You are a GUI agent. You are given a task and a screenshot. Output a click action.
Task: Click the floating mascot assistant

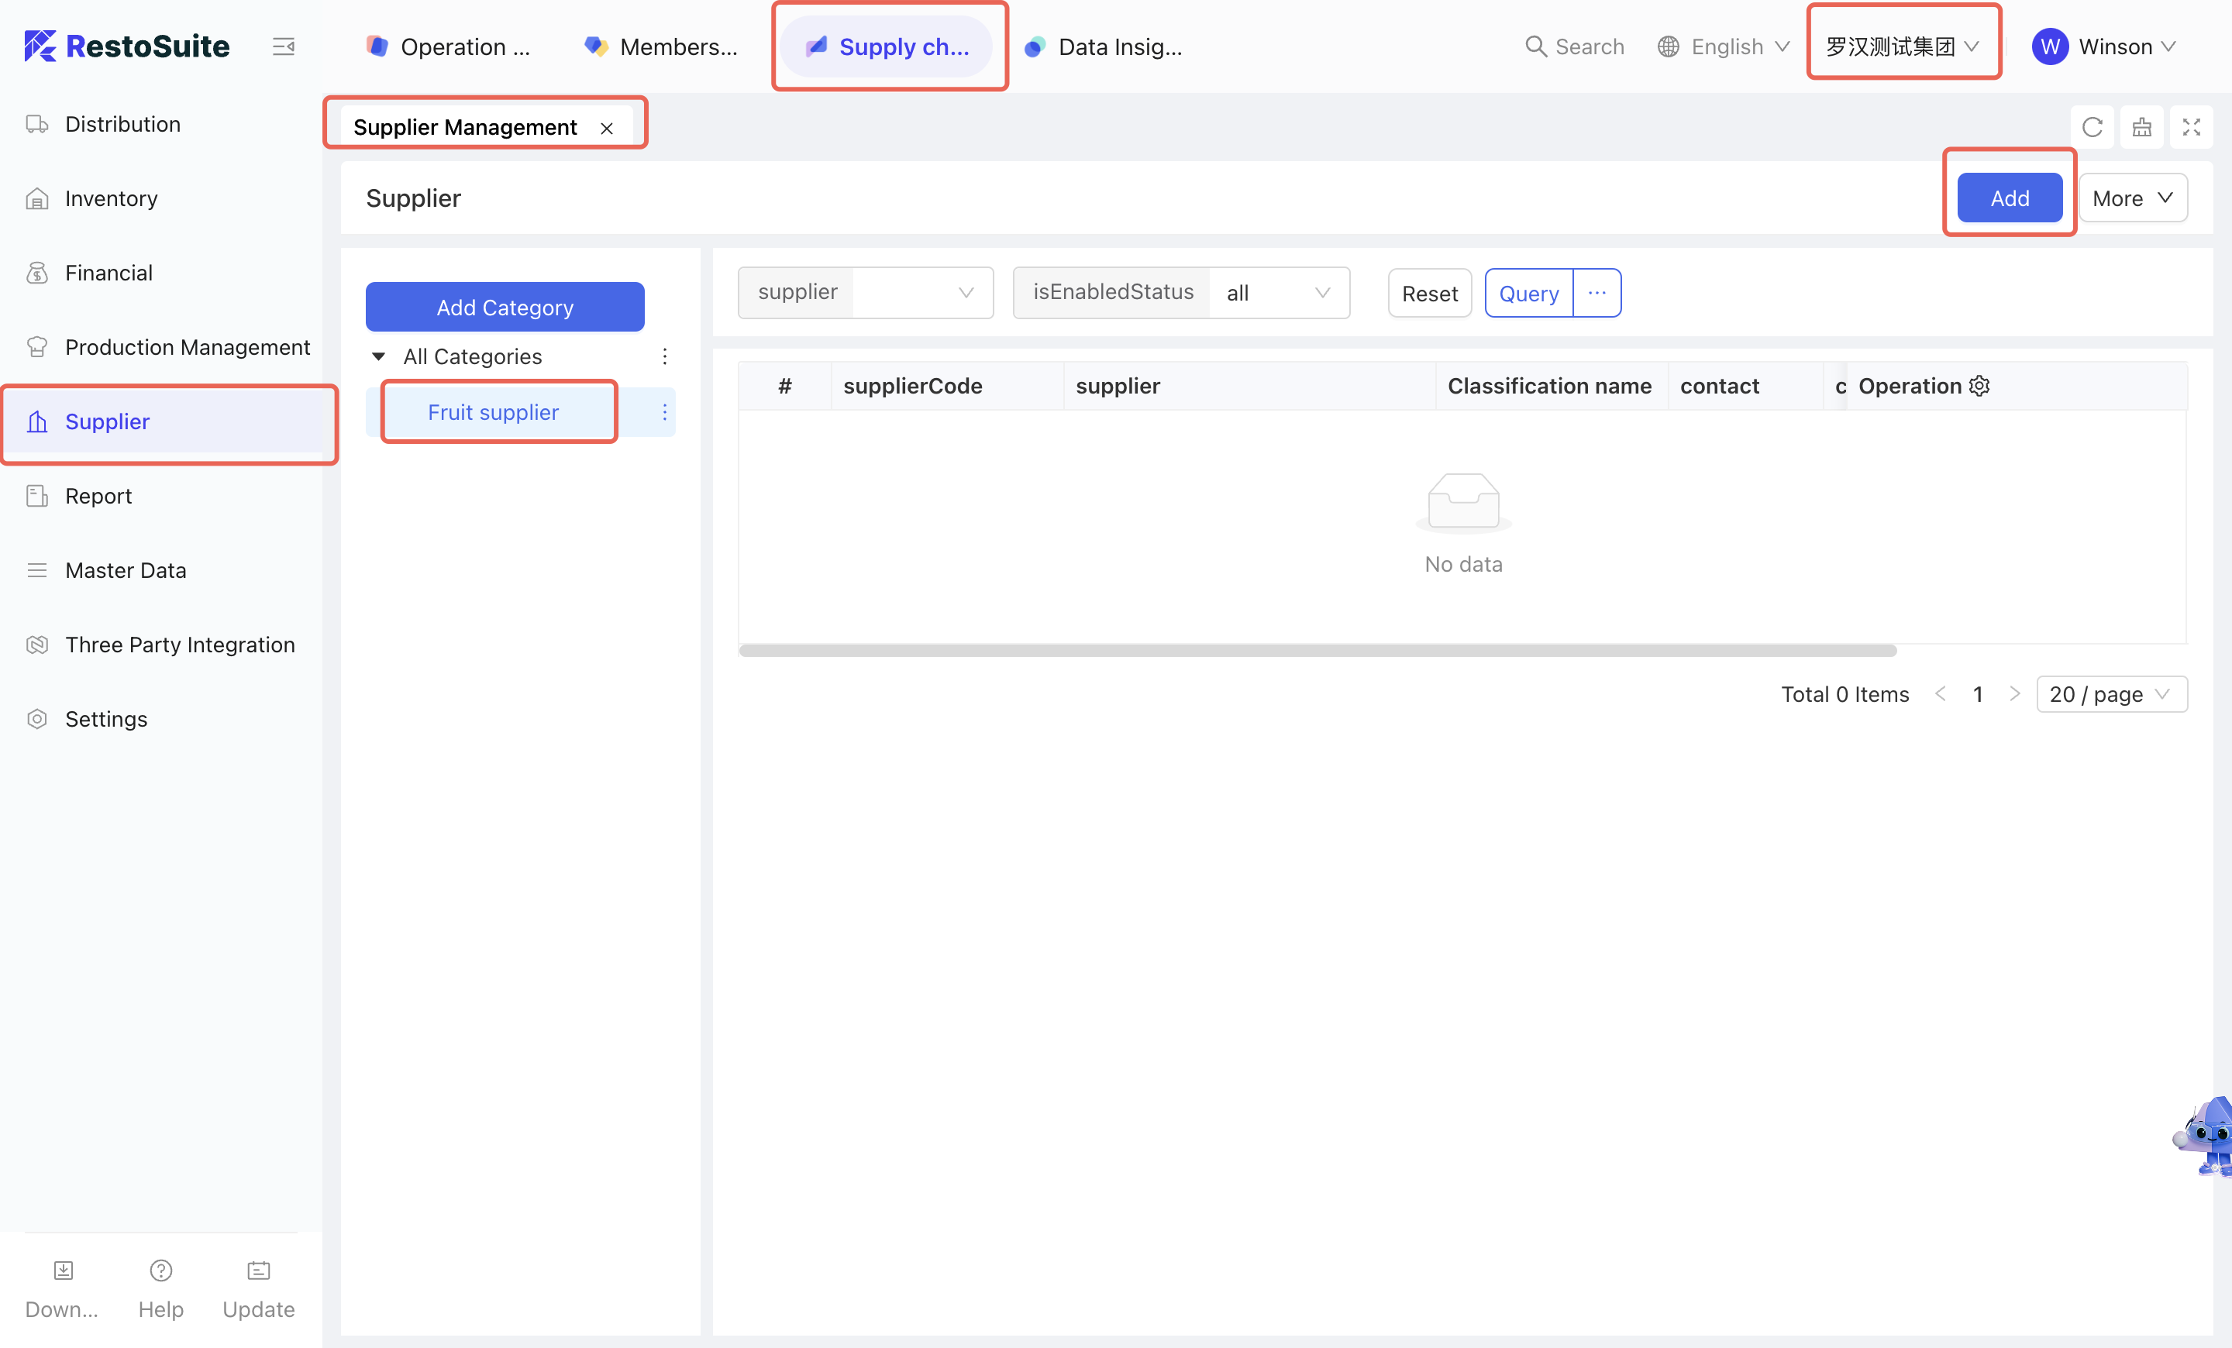[x=2206, y=1137]
